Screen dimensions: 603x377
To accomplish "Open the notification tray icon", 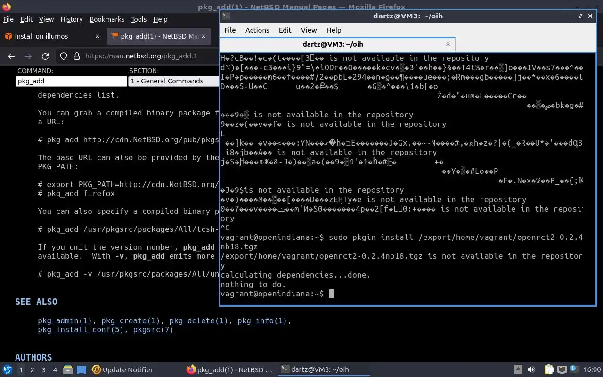I will tap(574, 370).
